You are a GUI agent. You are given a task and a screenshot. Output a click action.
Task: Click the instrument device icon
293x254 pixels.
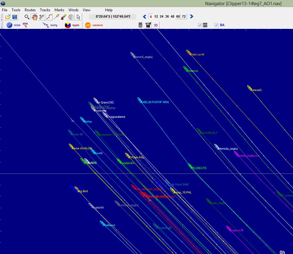pyautogui.click(x=148, y=25)
